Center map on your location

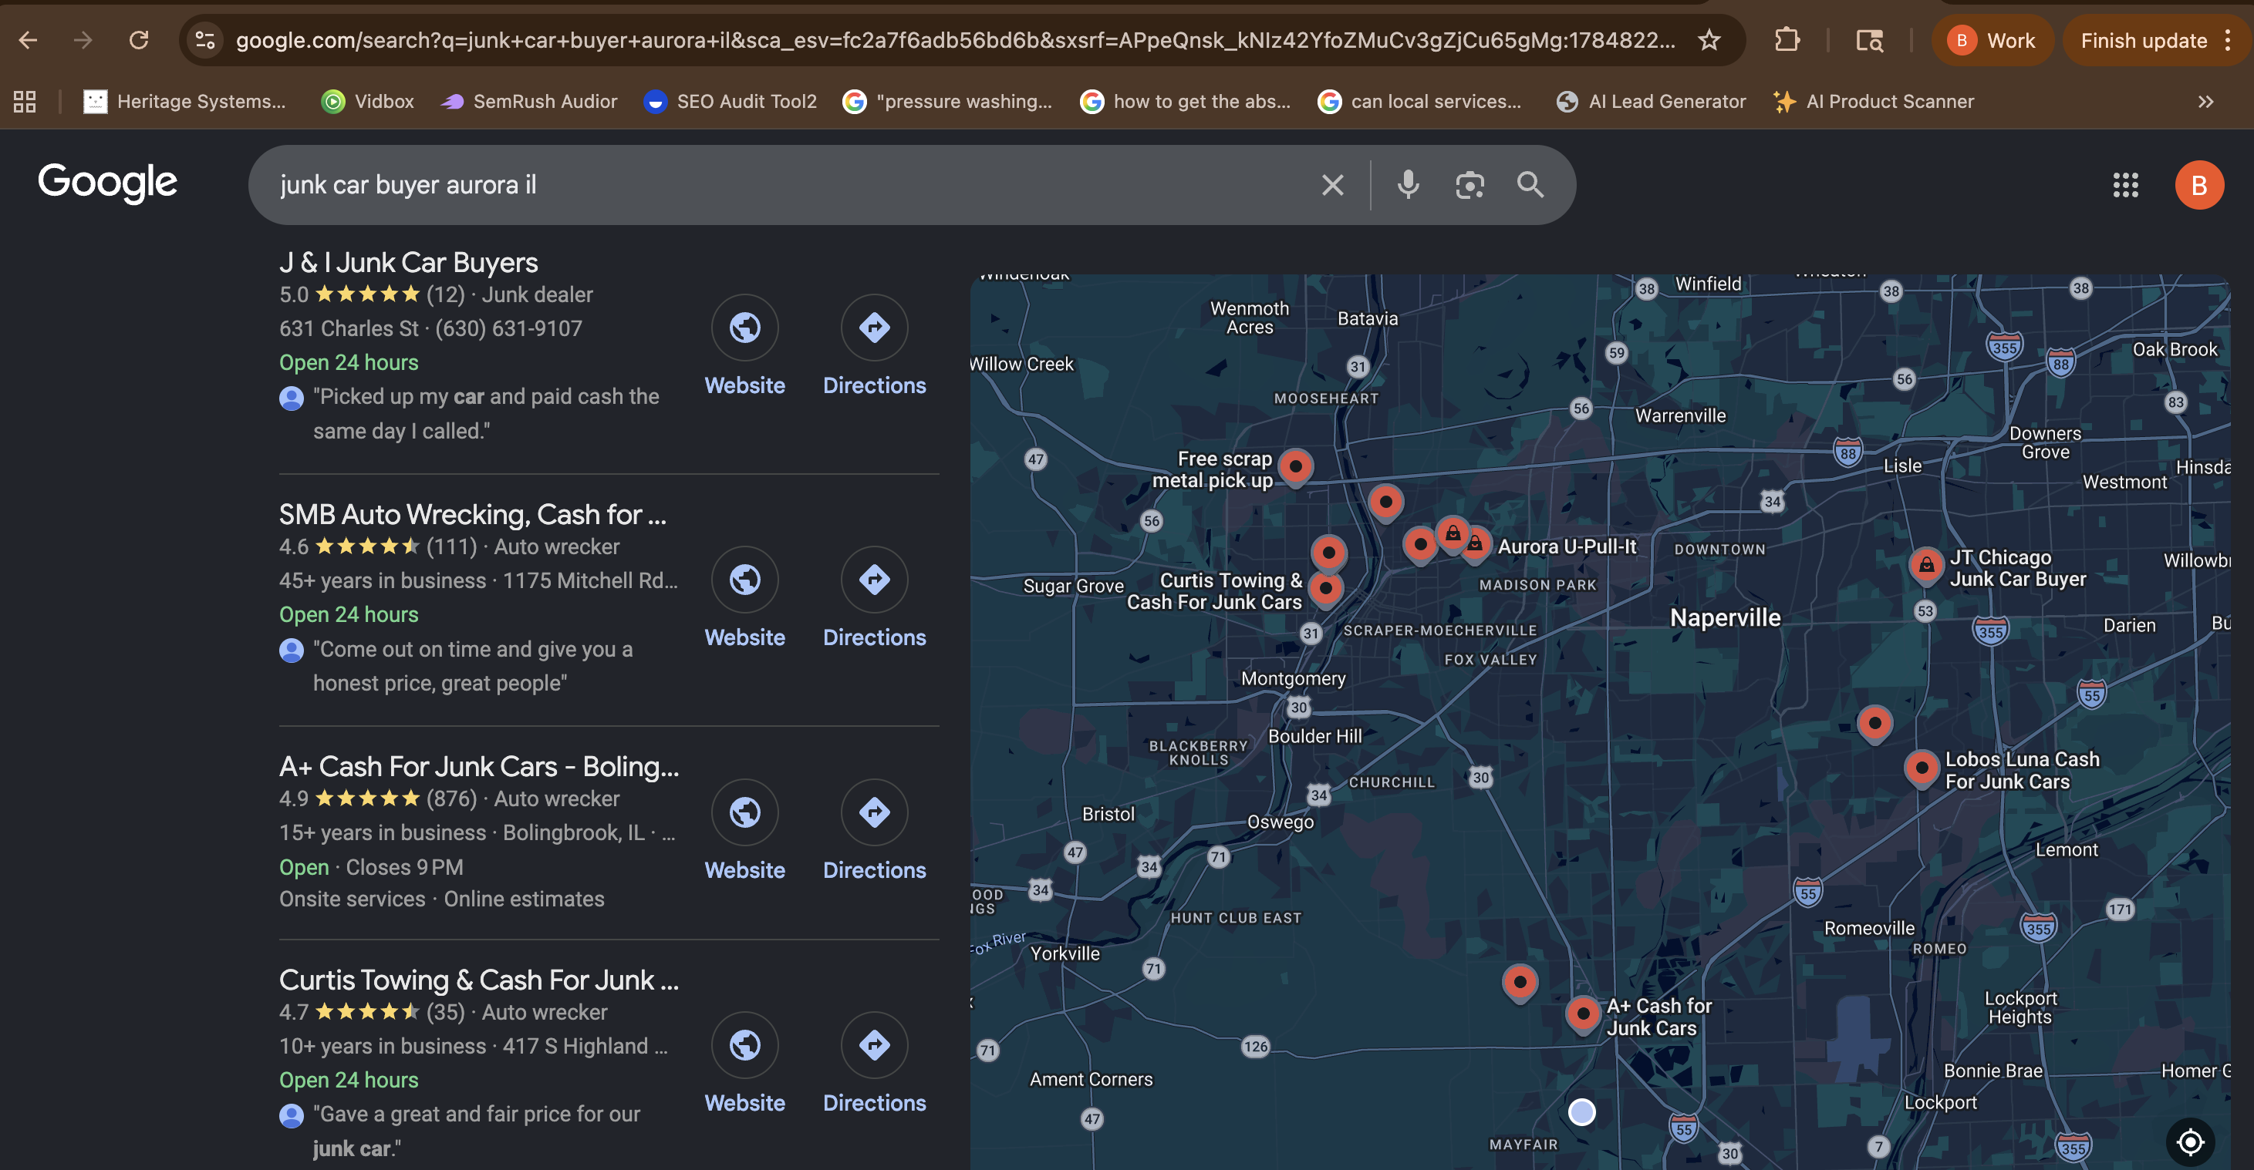[2189, 1141]
